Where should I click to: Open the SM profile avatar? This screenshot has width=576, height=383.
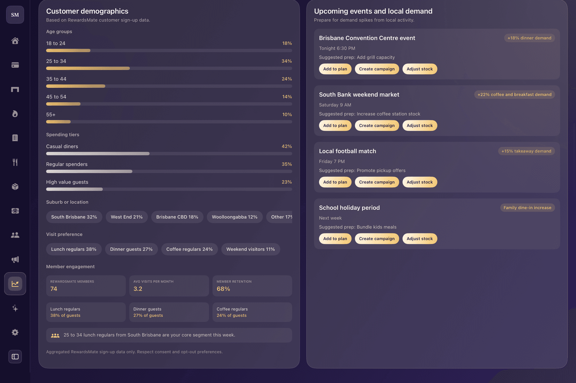coord(15,15)
